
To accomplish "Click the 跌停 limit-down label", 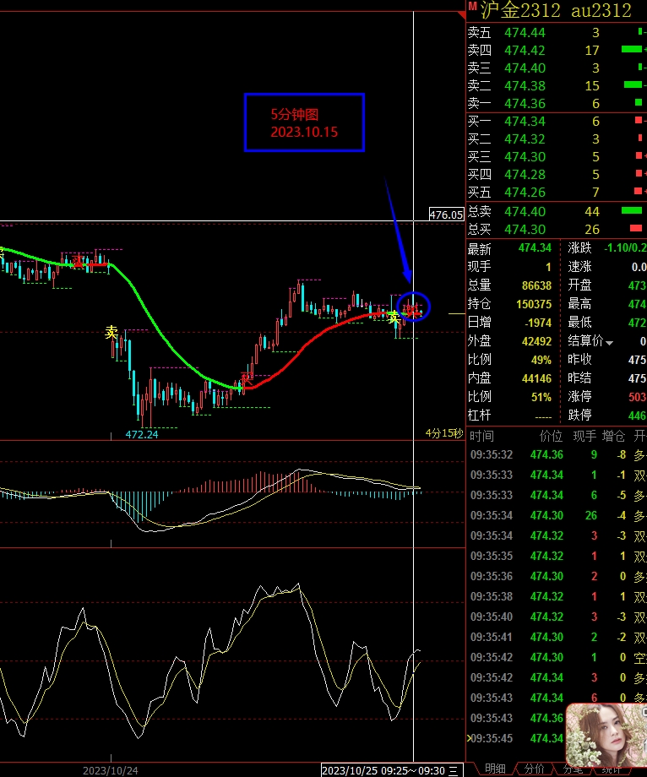I will coord(579,416).
